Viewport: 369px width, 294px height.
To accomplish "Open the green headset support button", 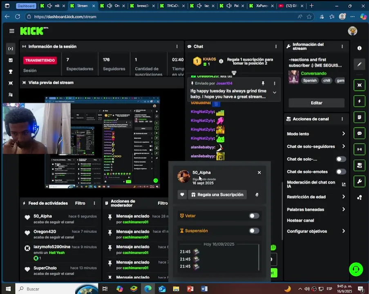I will [356, 269].
